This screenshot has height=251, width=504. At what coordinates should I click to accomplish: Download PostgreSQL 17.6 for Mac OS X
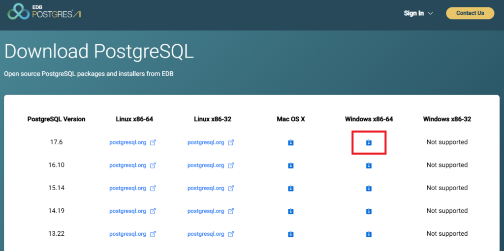tap(290, 142)
